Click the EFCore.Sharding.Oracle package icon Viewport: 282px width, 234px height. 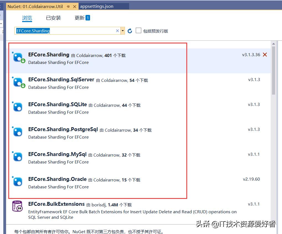pos(18,182)
